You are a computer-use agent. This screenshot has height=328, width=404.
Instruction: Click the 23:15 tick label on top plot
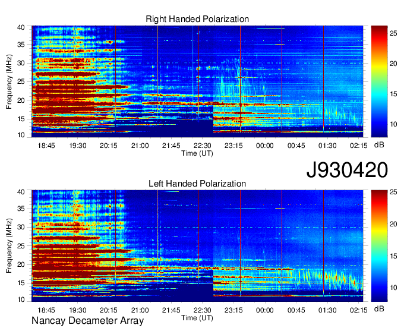[x=233, y=146]
